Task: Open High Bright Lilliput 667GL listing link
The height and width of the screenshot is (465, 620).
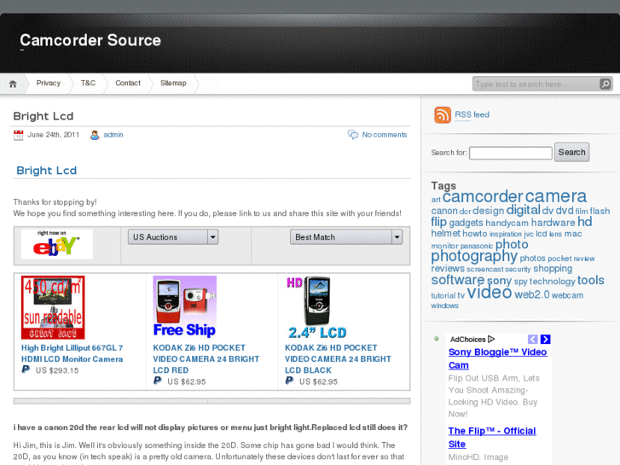Action: click(72, 353)
